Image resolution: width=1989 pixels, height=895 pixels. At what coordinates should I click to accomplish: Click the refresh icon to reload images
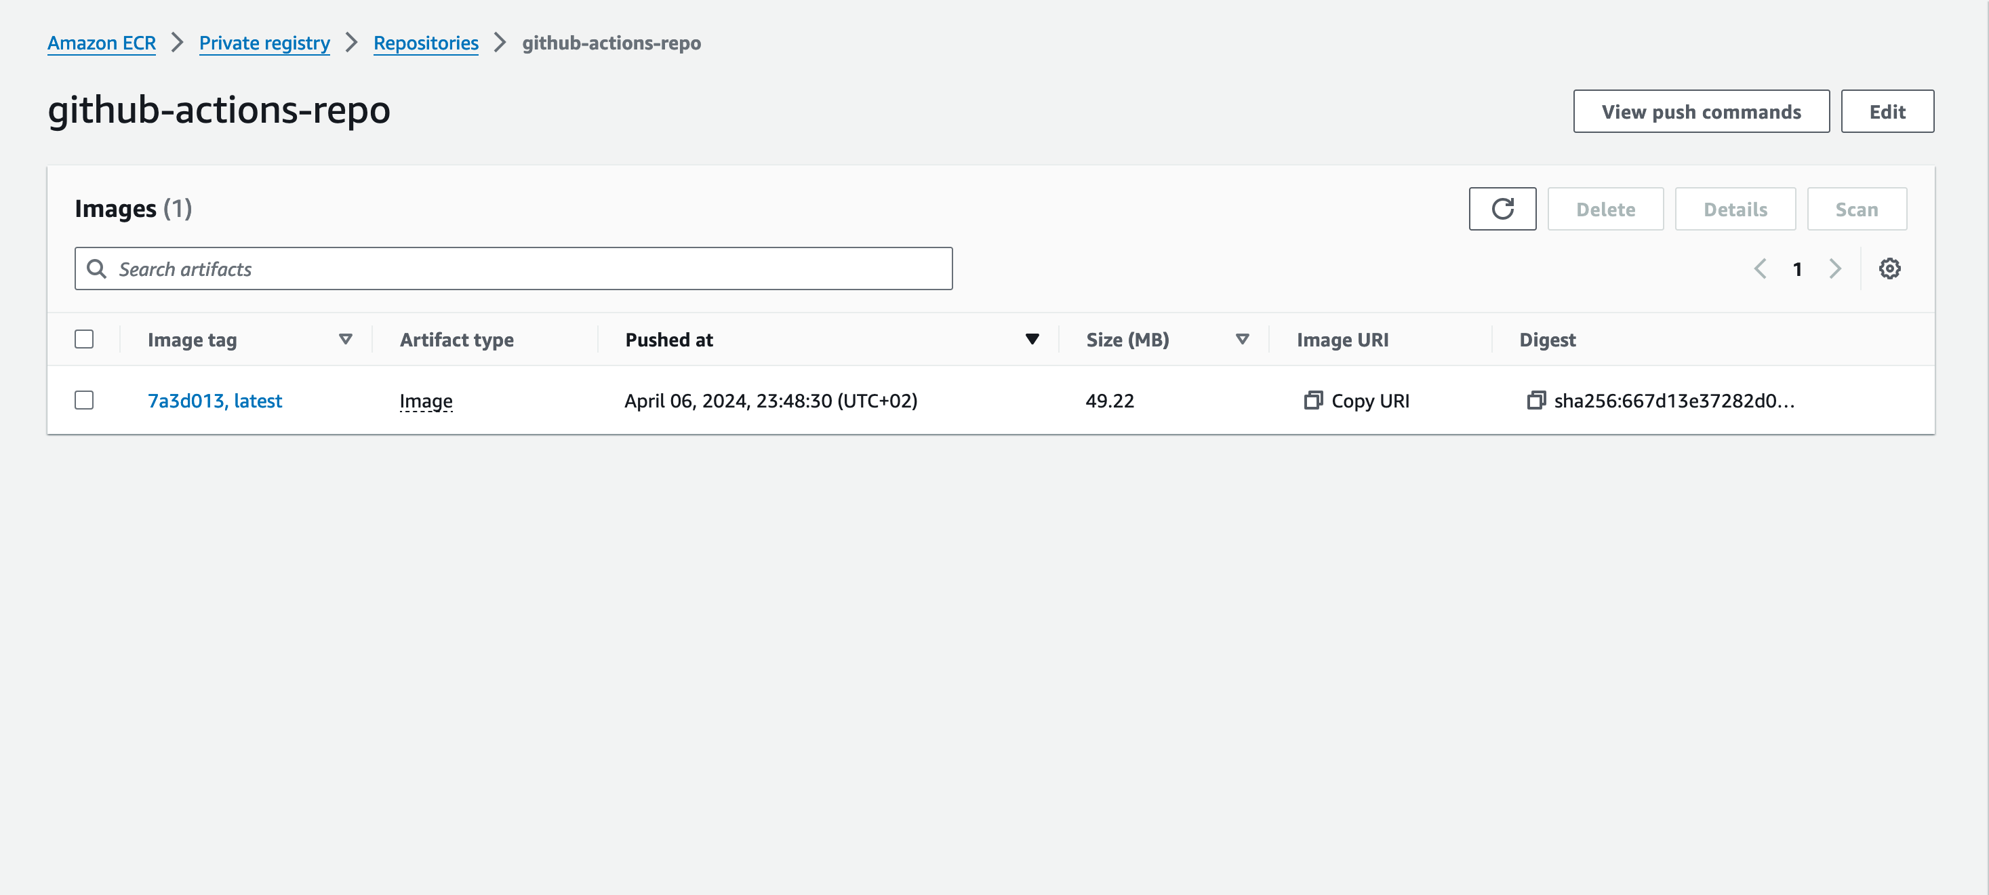coord(1502,208)
